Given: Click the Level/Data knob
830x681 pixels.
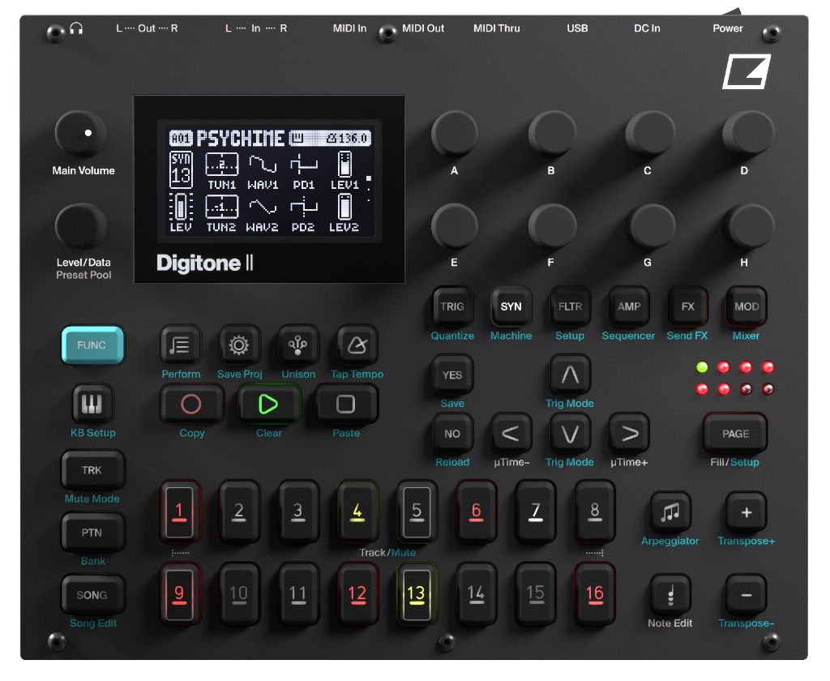Looking at the screenshot, I should (x=80, y=225).
